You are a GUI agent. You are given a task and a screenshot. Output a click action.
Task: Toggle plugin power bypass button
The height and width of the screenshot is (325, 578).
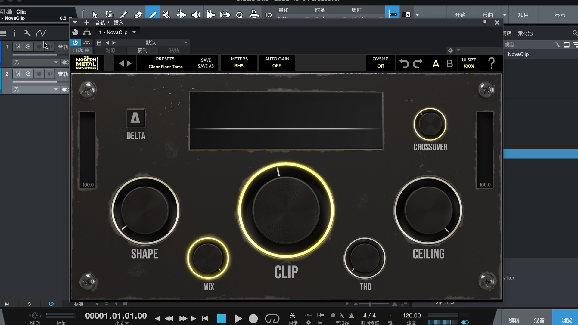pyautogui.click(x=75, y=42)
